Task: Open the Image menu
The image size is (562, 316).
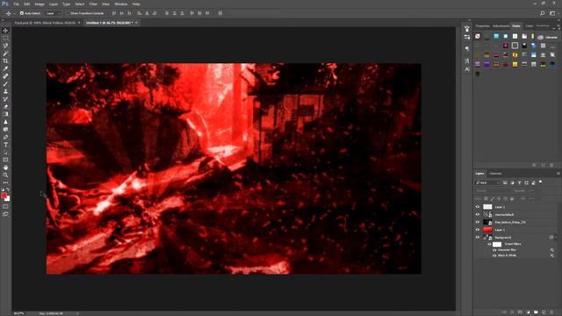Action: (x=40, y=4)
